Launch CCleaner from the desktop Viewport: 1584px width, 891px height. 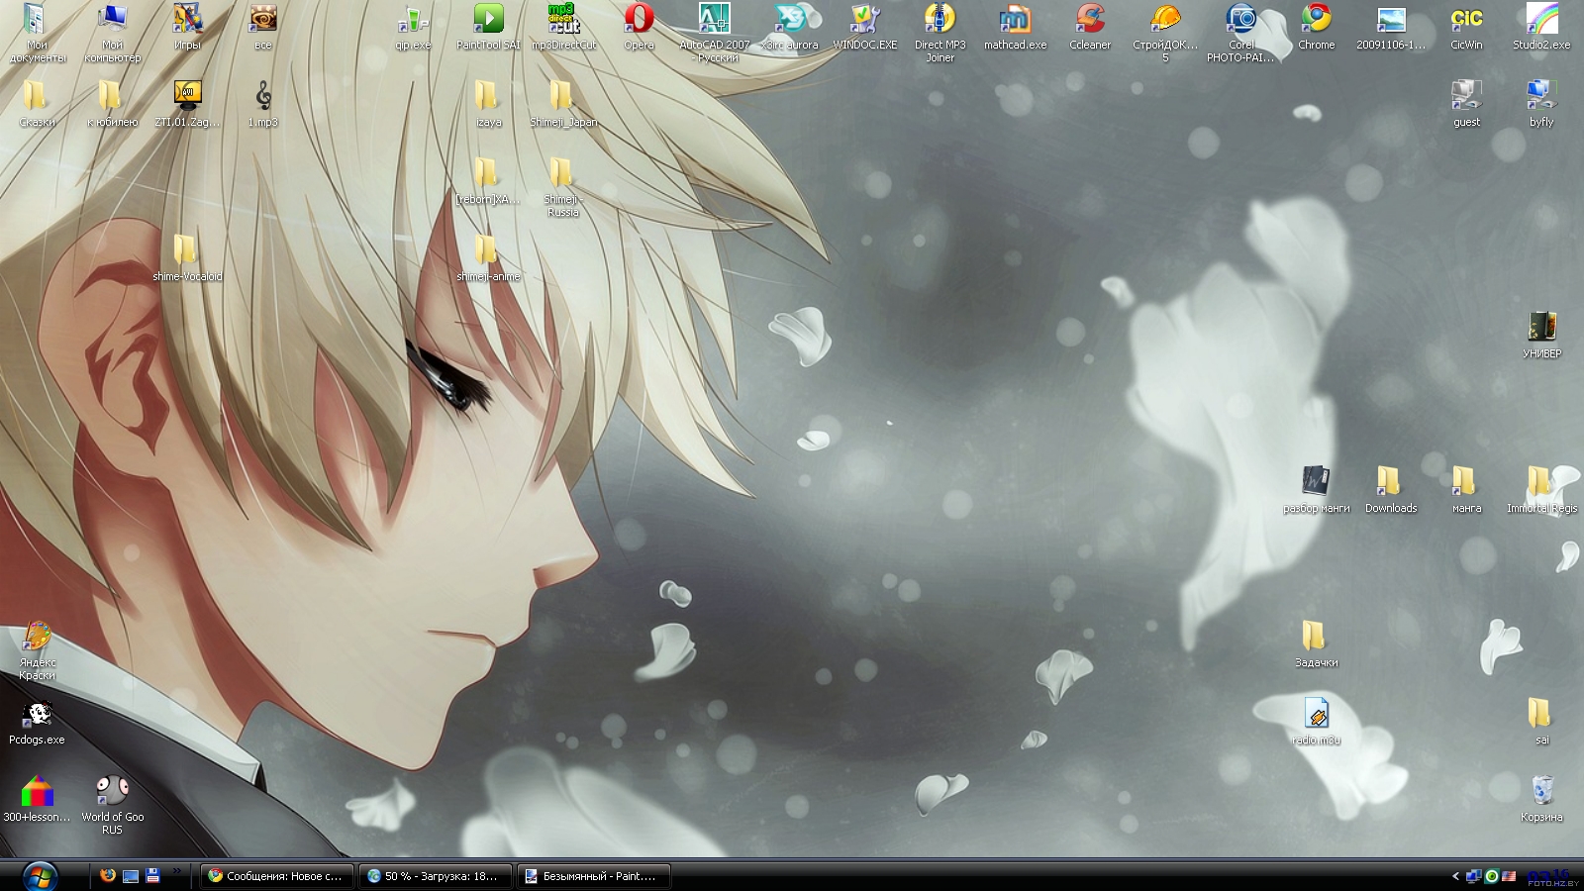click(1090, 27)
